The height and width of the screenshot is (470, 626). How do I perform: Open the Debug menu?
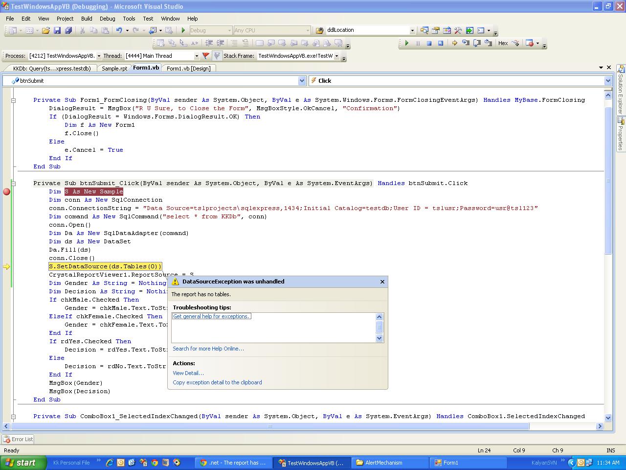pyautogui.click(x=107, y=19)
